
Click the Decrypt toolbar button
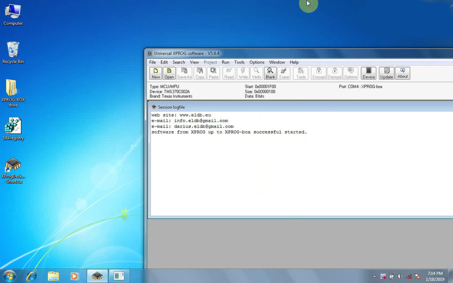click(334, 73)
